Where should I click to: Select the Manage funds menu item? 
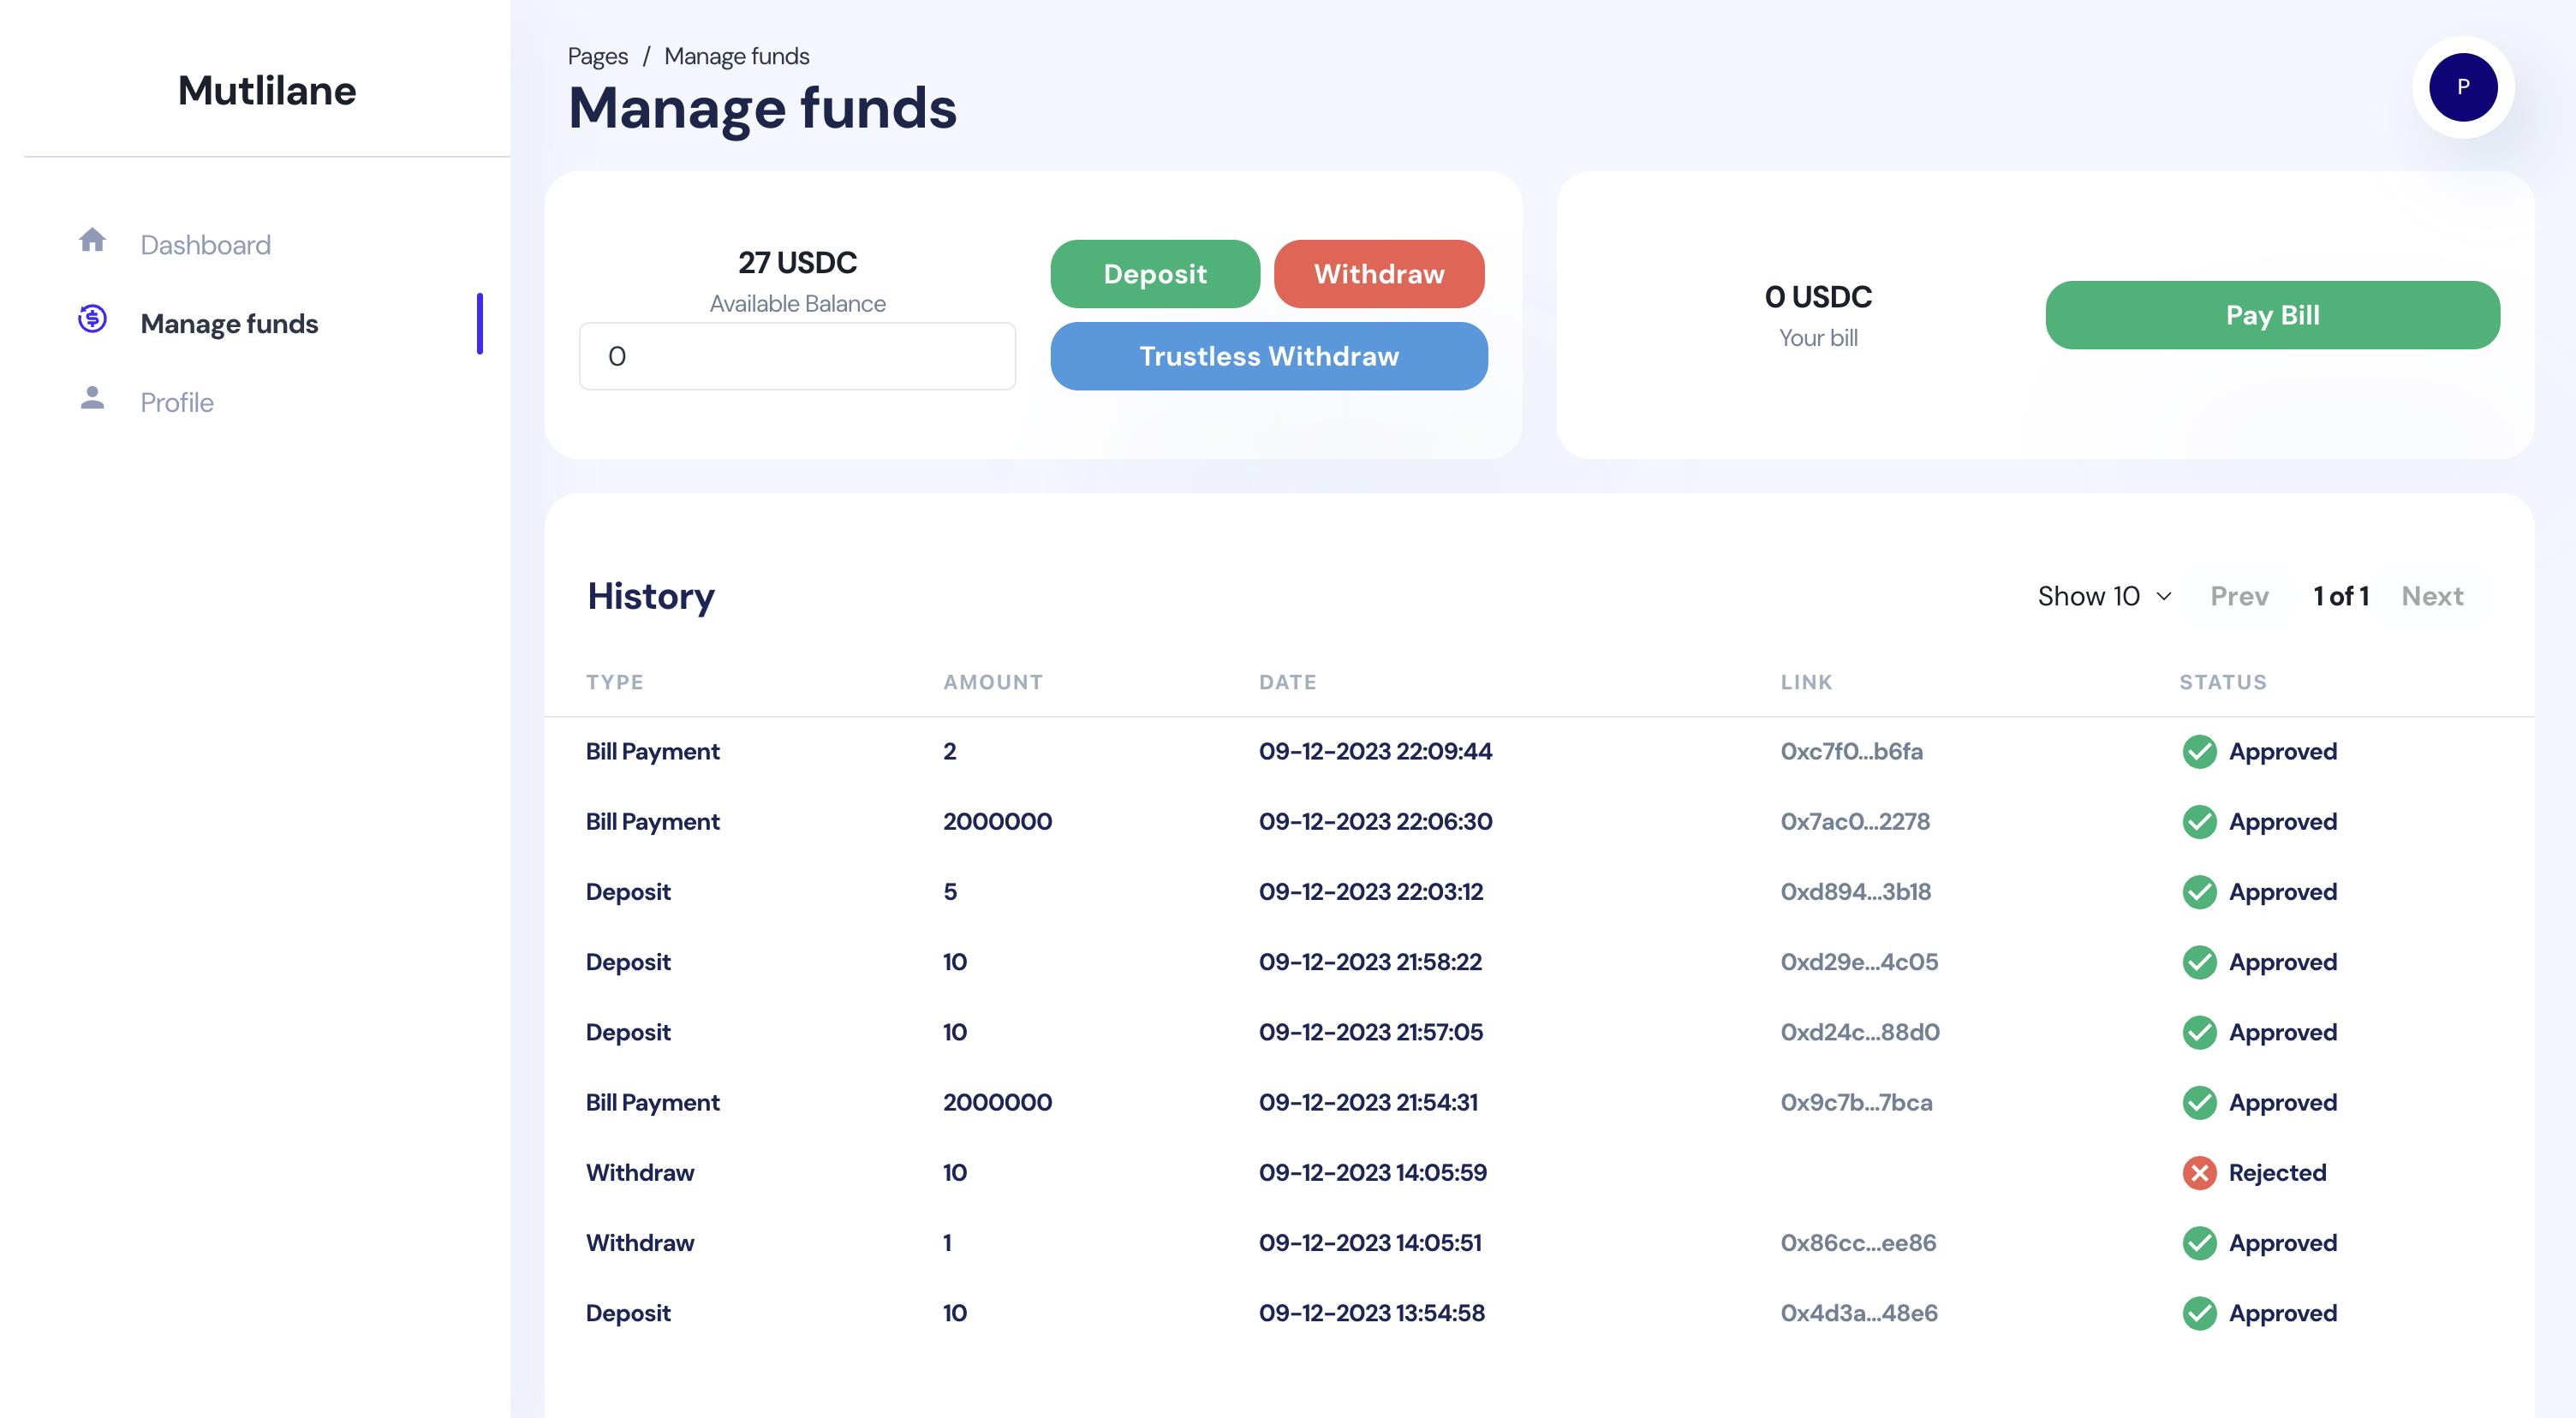[229, 323]
